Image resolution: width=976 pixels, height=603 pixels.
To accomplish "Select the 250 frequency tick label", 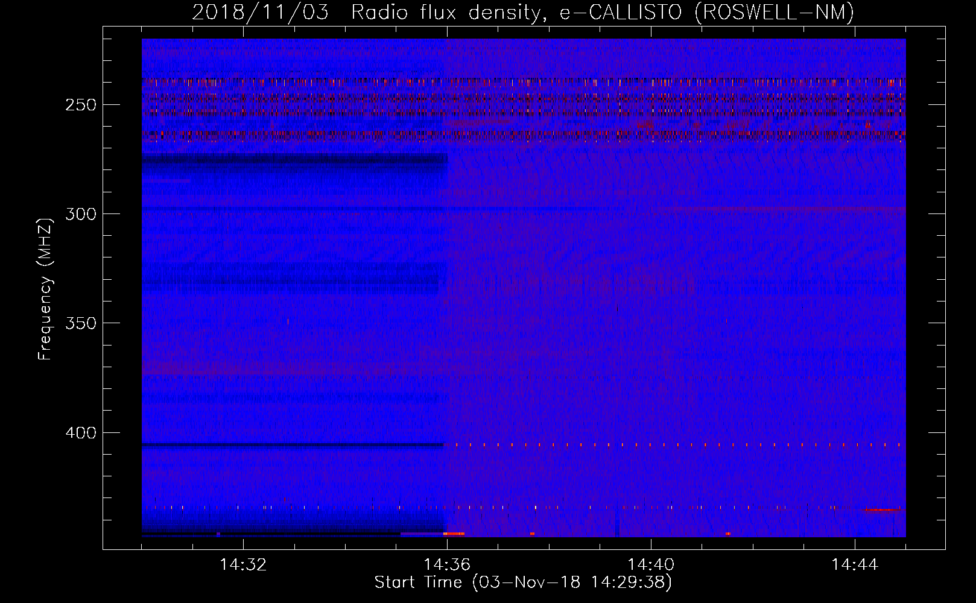I will [81, 105].
